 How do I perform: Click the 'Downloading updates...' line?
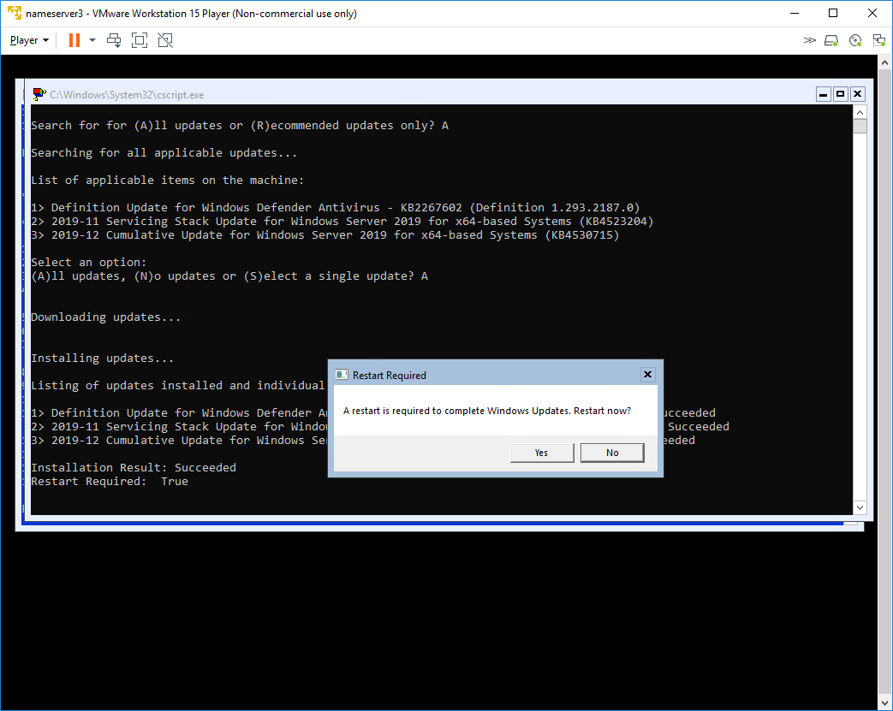pos(106,317)
